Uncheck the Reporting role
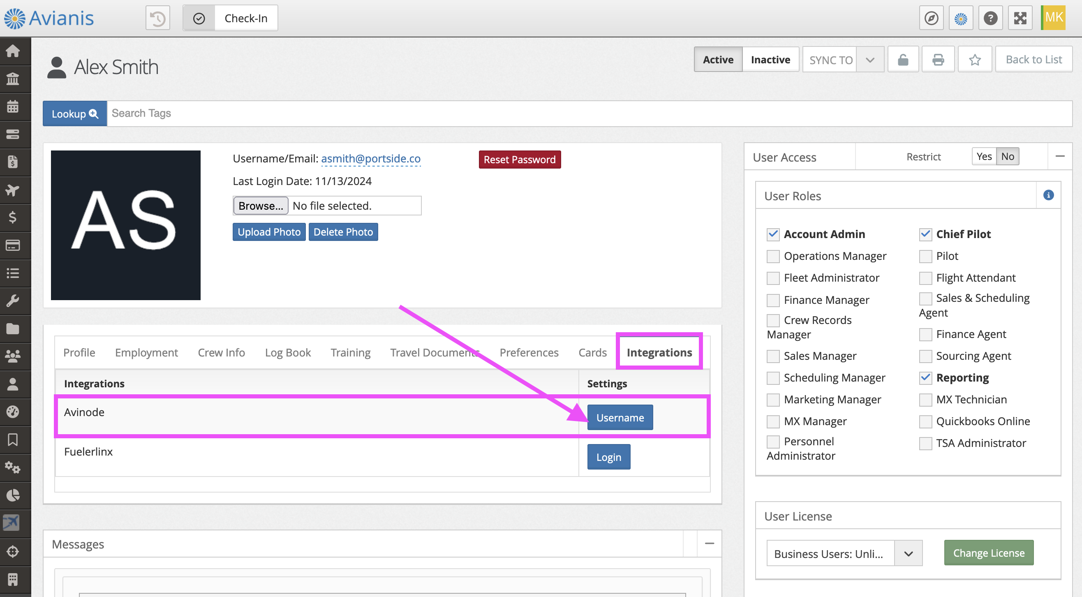1082x597 pixels. point(925,378)
